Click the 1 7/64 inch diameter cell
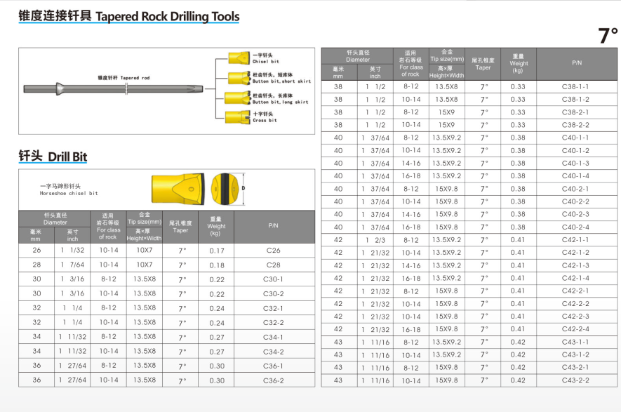Image resolution: width=621 pixels, height=412 pixels. pos(72,265)
